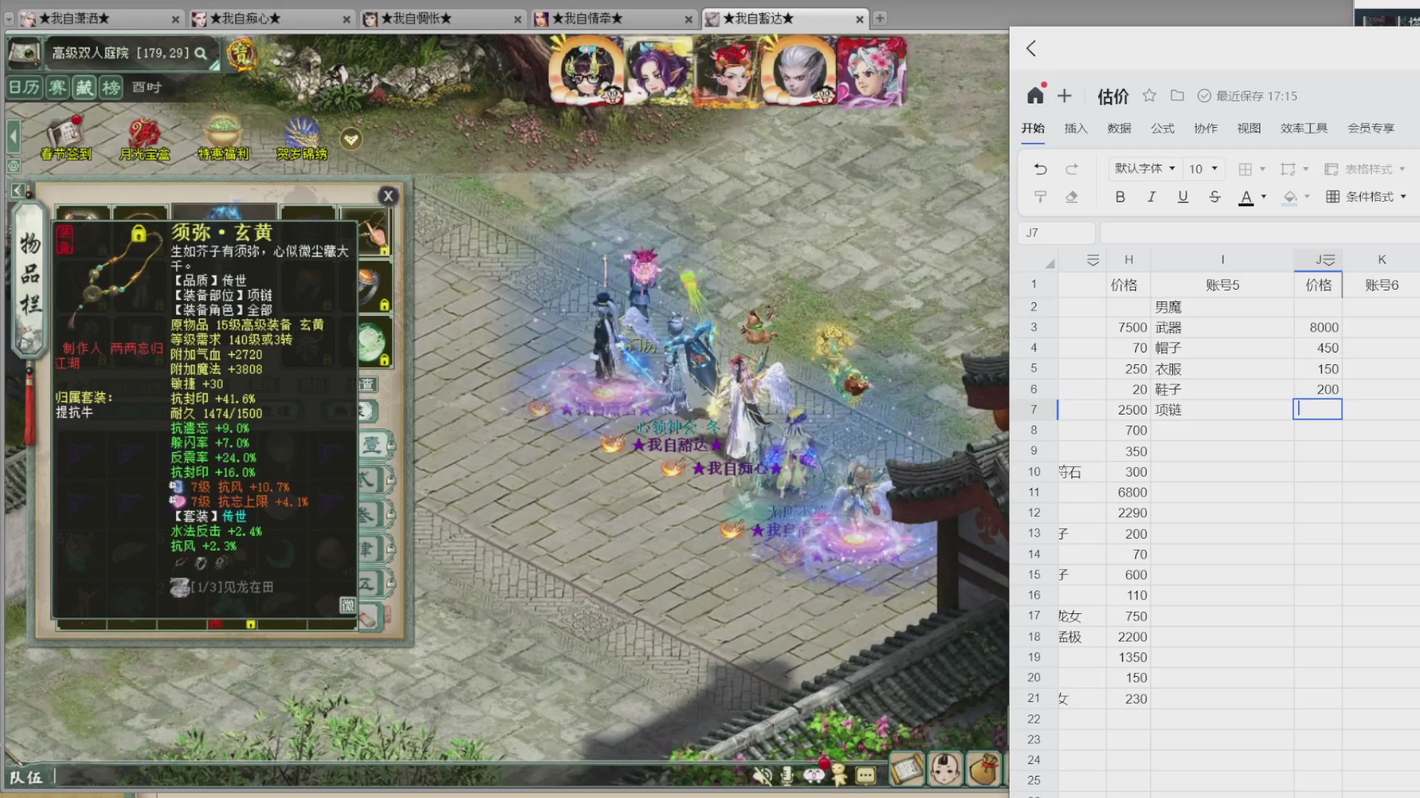Close the item inventory panel

[x=388, y=196]
